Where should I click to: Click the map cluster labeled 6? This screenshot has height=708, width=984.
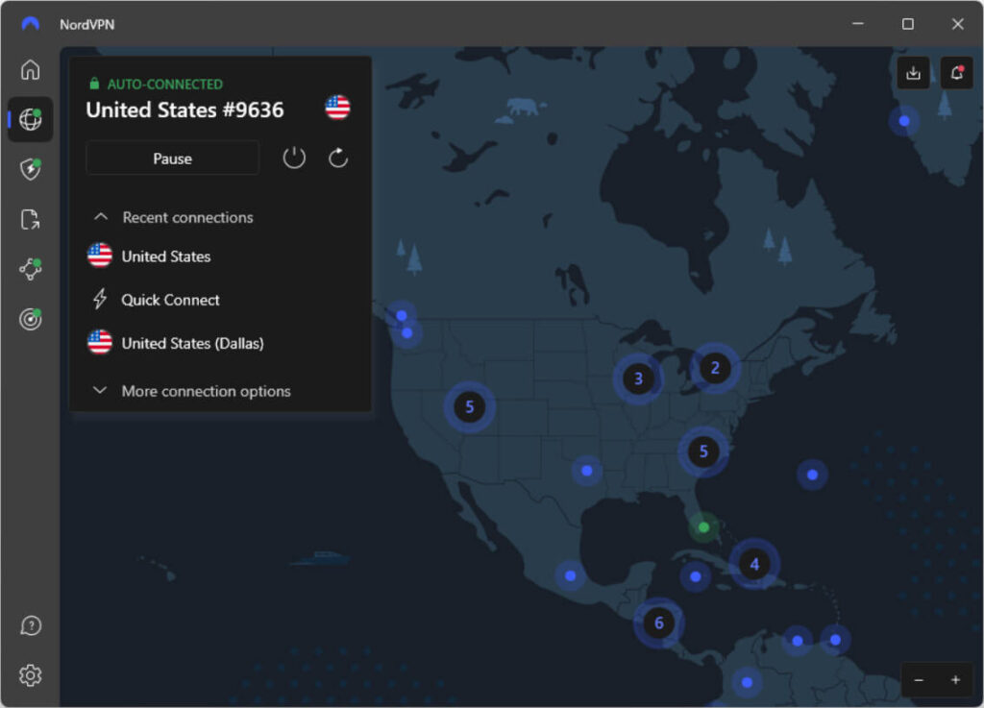click(x=659, y=623)
